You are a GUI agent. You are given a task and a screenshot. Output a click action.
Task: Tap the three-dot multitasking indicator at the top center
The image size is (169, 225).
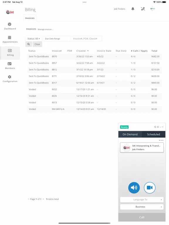[x=84, y=2]
